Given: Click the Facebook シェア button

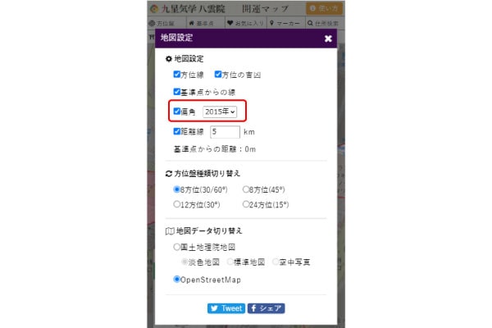Looking at the screenshot, I should click(x=266, y=308).
